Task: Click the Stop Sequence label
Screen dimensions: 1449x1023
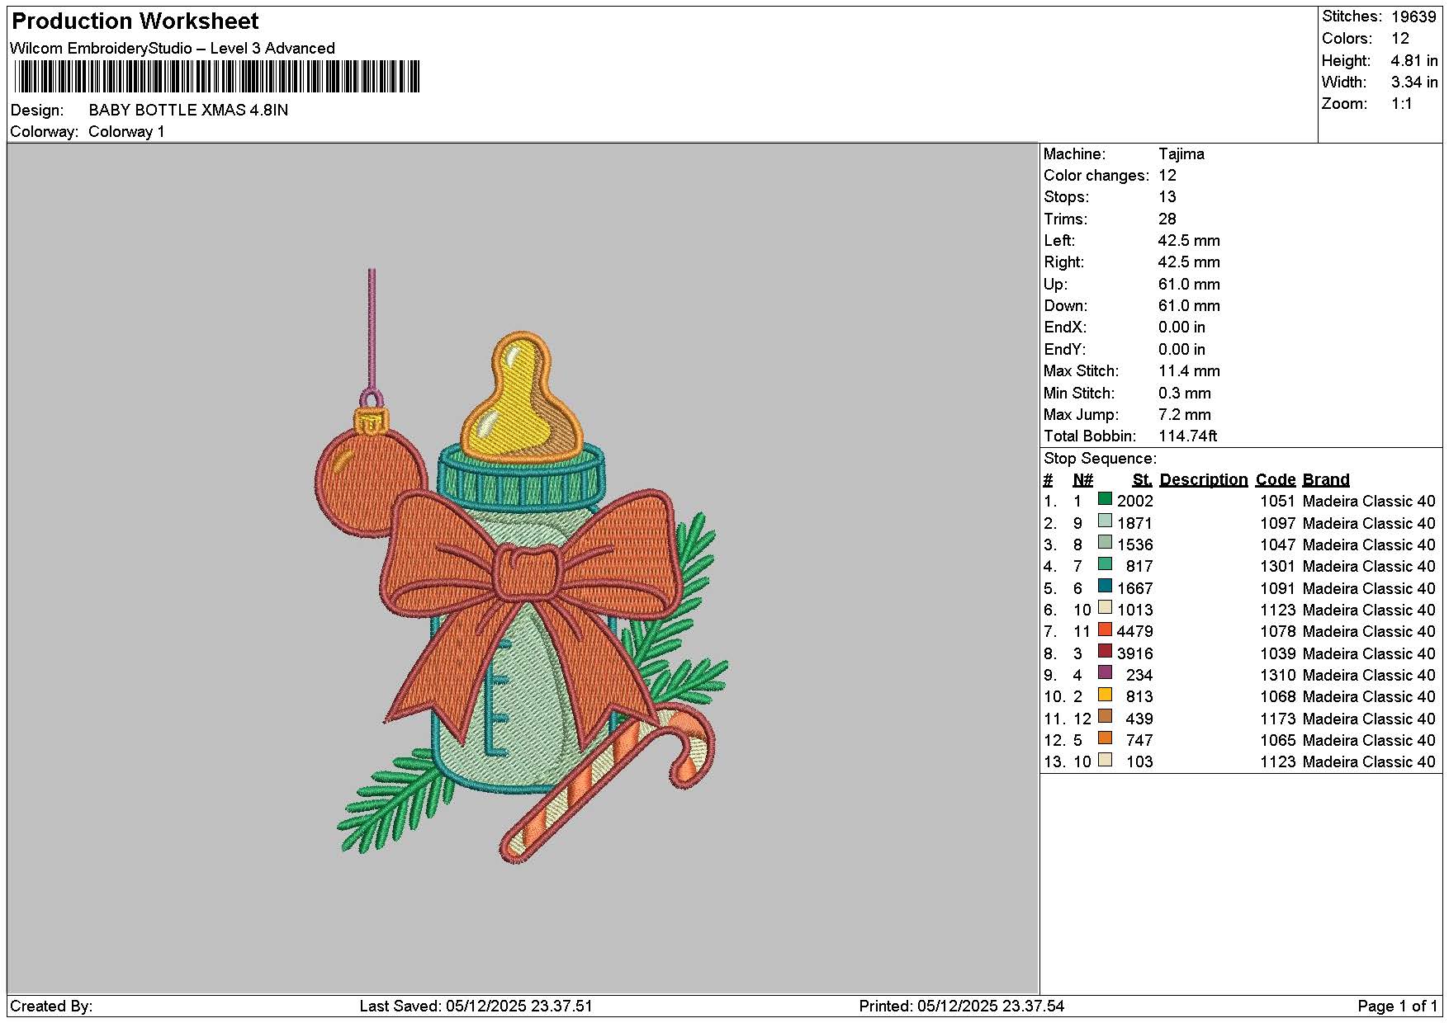Action: 1100,459
